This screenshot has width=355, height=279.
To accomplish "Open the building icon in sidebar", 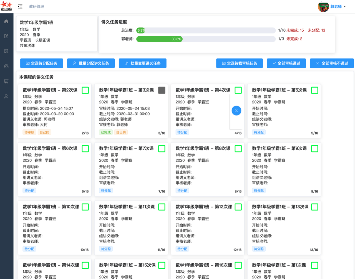I will [6, 51].
